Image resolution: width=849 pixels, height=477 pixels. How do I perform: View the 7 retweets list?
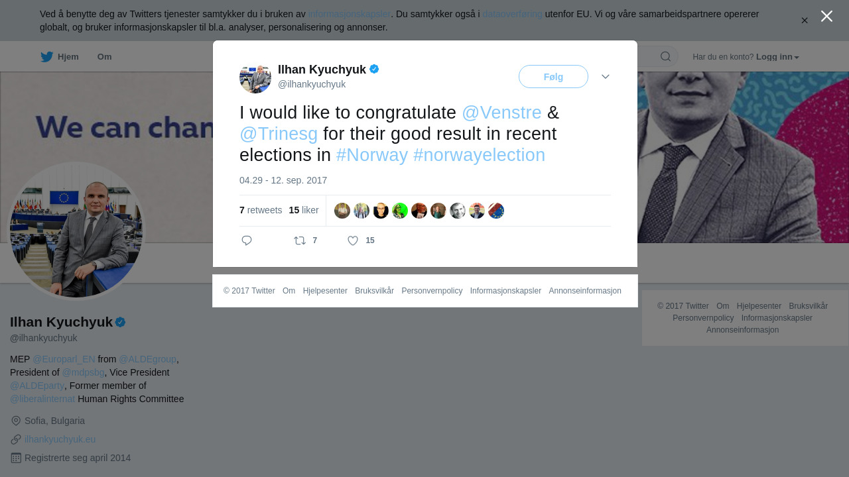(261, 210)
